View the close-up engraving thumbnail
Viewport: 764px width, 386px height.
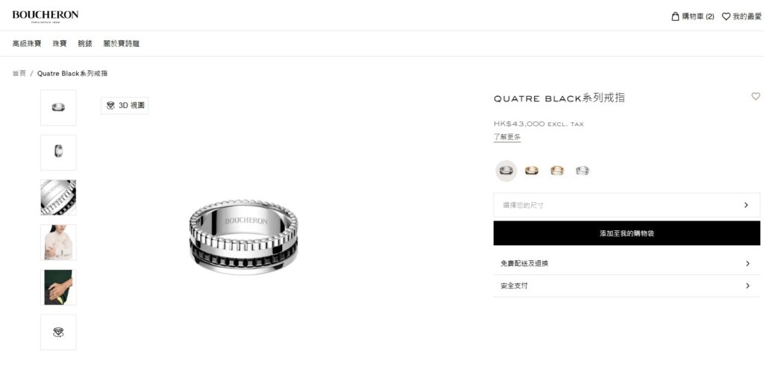[58, 197]
